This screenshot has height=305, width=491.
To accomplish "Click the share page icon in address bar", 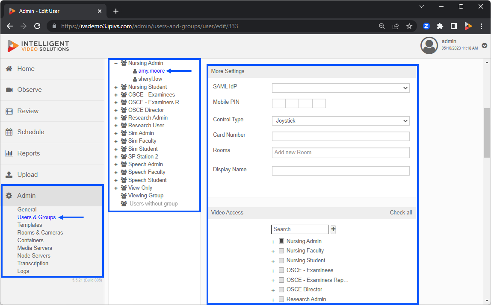I will click(396, 26).
